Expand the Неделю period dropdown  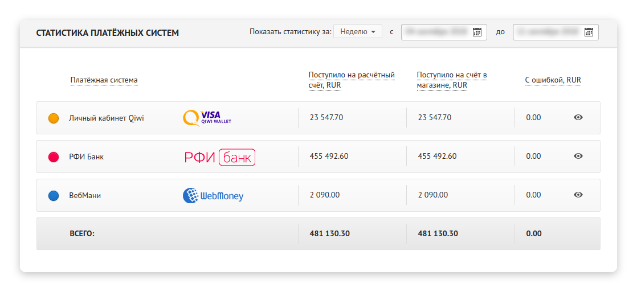(x=357, y=32)
